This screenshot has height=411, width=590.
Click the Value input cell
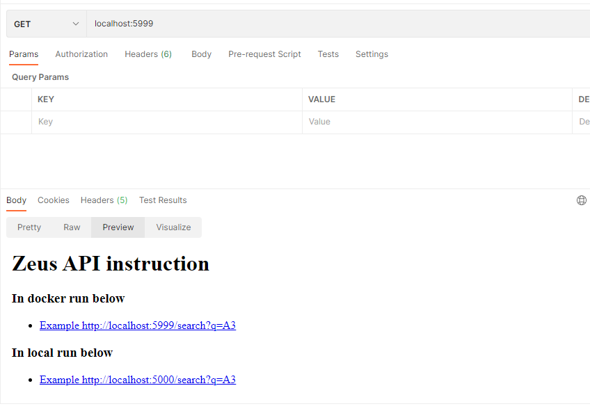tap(437, 122)
